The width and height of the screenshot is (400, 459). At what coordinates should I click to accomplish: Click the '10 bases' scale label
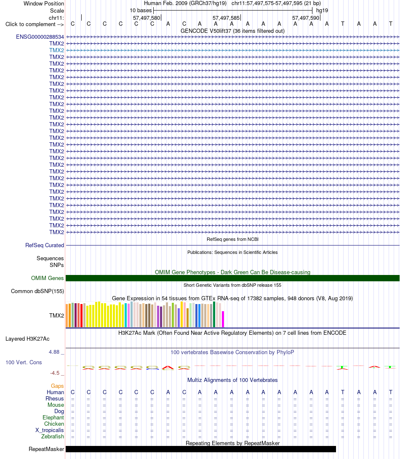(x=141, y=11)
